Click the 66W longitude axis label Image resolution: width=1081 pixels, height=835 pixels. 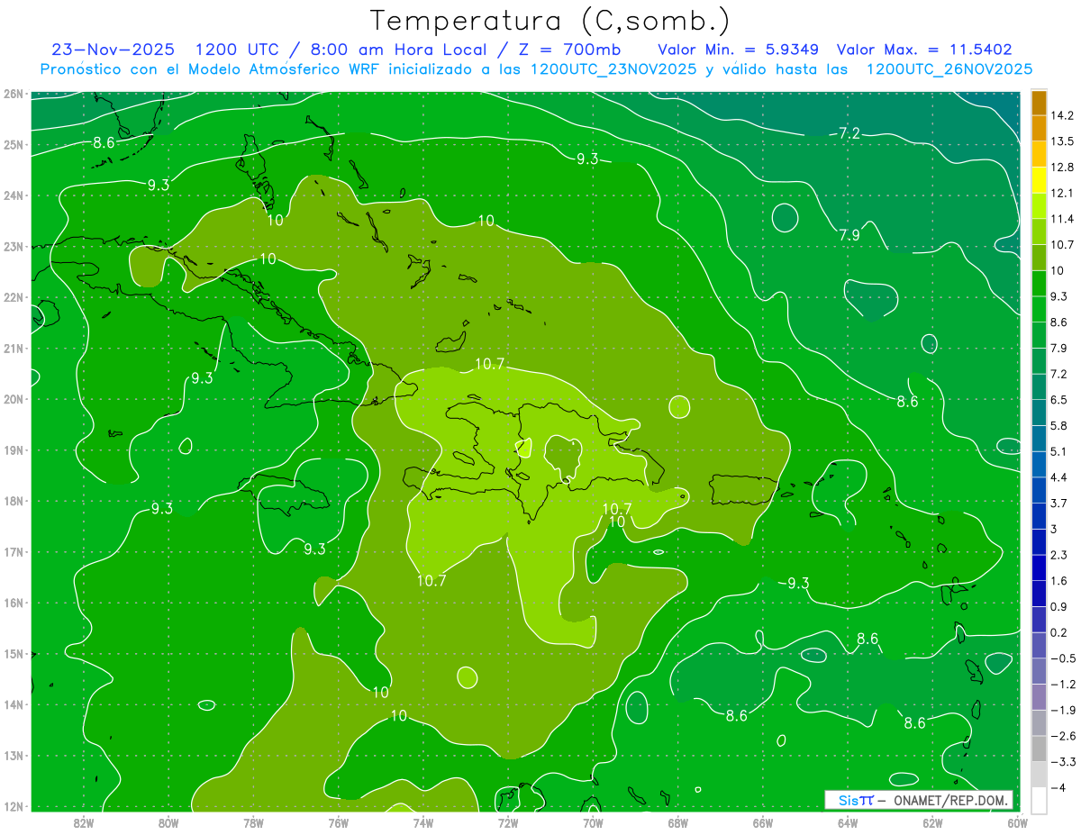point(762,822)
